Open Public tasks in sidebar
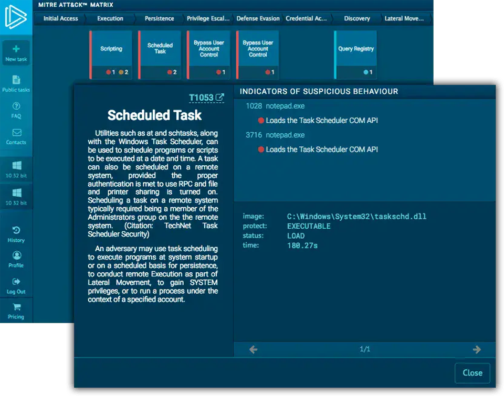 16,83
